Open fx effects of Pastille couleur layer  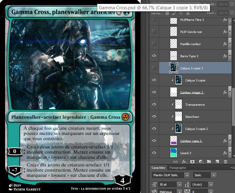(225, 44)
